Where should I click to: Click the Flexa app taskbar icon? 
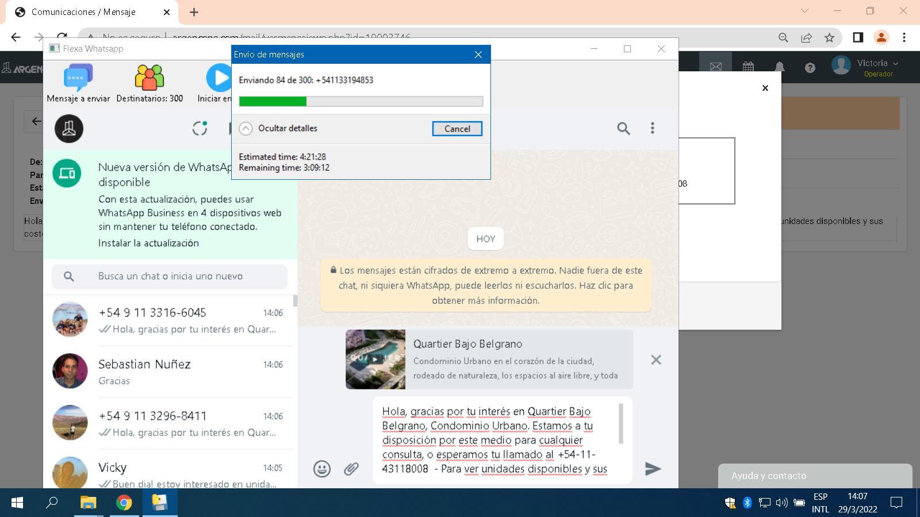tap(160, 503)
